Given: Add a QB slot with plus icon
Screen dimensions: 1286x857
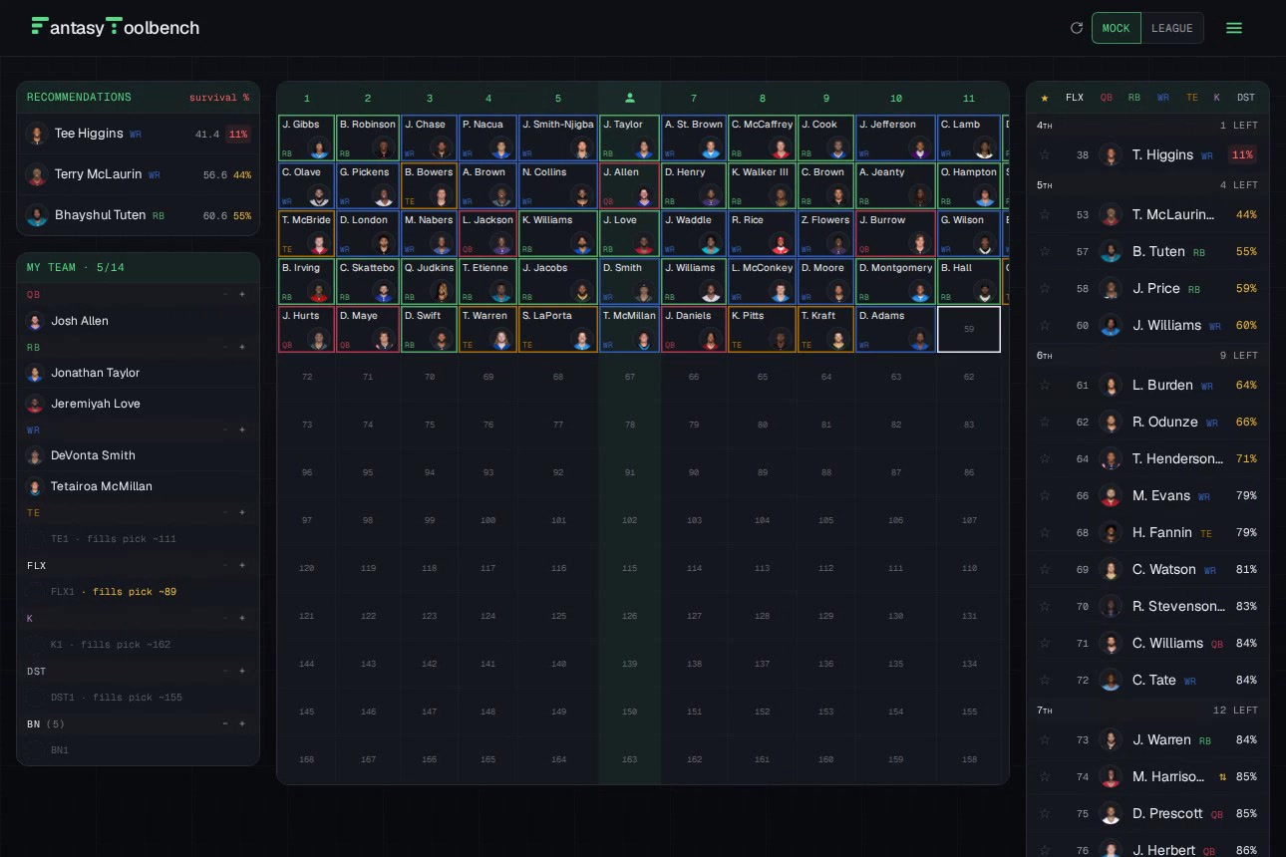Looking at the screenshot, I should [242, 294].
